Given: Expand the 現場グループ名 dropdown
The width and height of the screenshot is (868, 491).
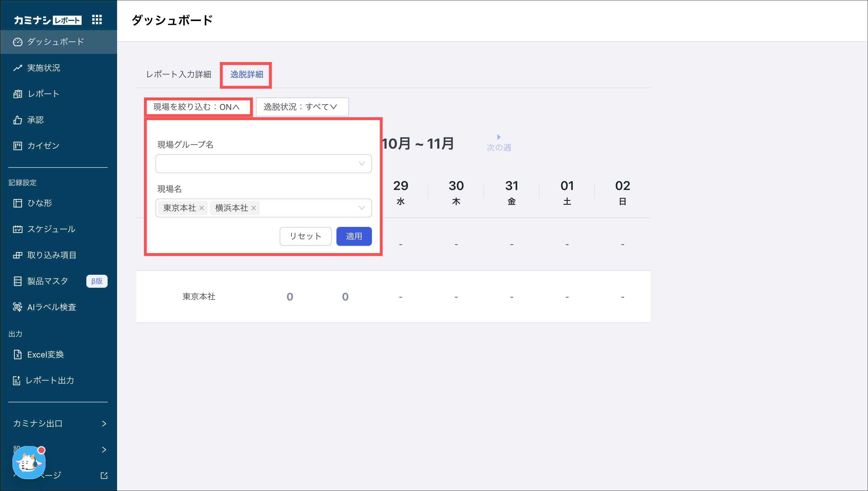Looking at the screenshot, I should pyautogui.click(x=264, y=164).
